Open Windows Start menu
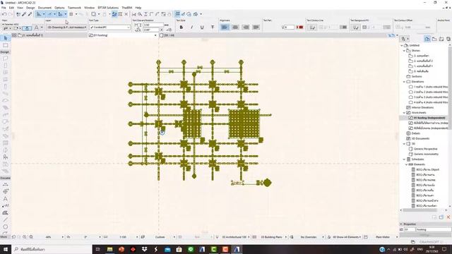 coord(6,249)
